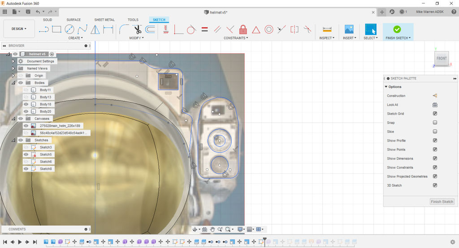Screen dimensions: 459x248
Task: Select the Sketch Dimension tool
Action: coord(108,29)
